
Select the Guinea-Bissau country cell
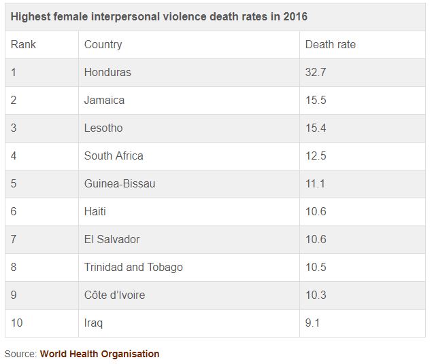[120, 183]
